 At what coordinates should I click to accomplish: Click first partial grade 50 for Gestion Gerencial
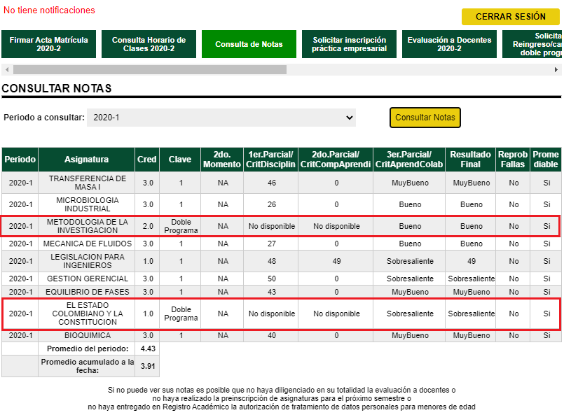tap(272, 279)
